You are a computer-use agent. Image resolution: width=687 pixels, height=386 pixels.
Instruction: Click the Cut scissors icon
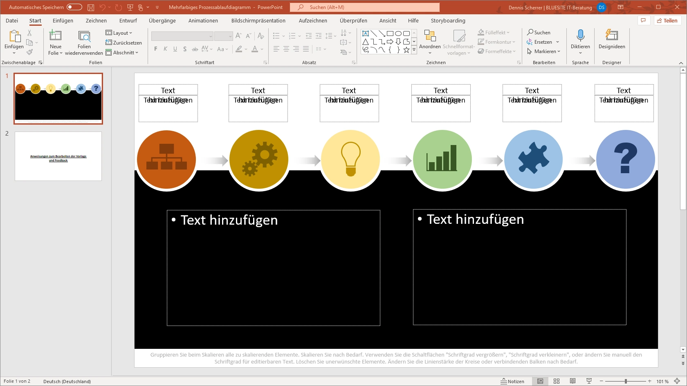[x=29, y=33]
